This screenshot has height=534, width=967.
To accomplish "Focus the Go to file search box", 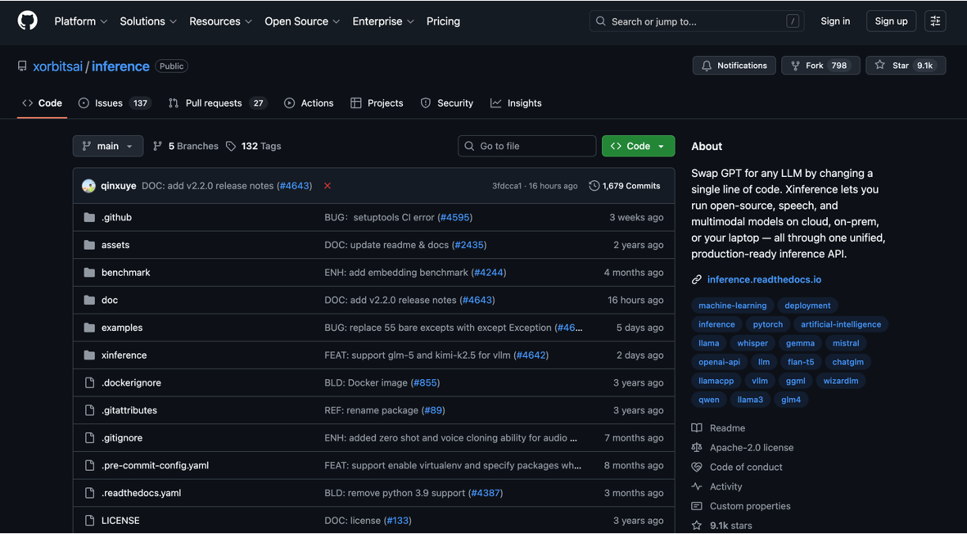I will pyautogui.click(x=527, y=145).
